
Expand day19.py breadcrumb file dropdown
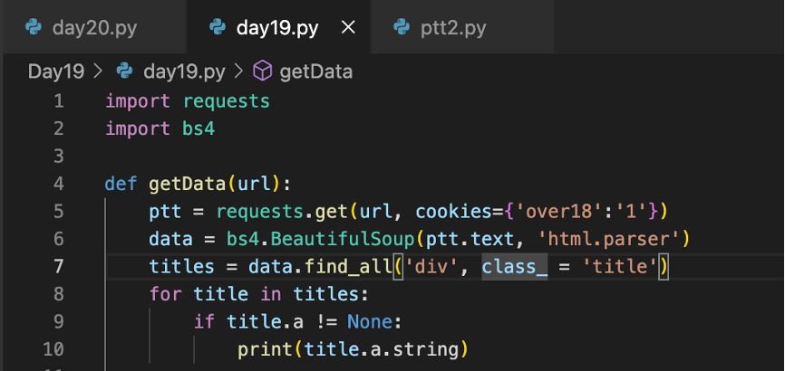[184, 71]
